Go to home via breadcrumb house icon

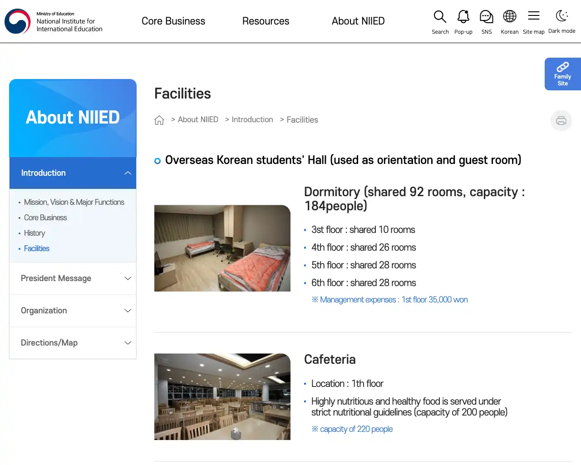pyautogui.click(x=159, y=120)
